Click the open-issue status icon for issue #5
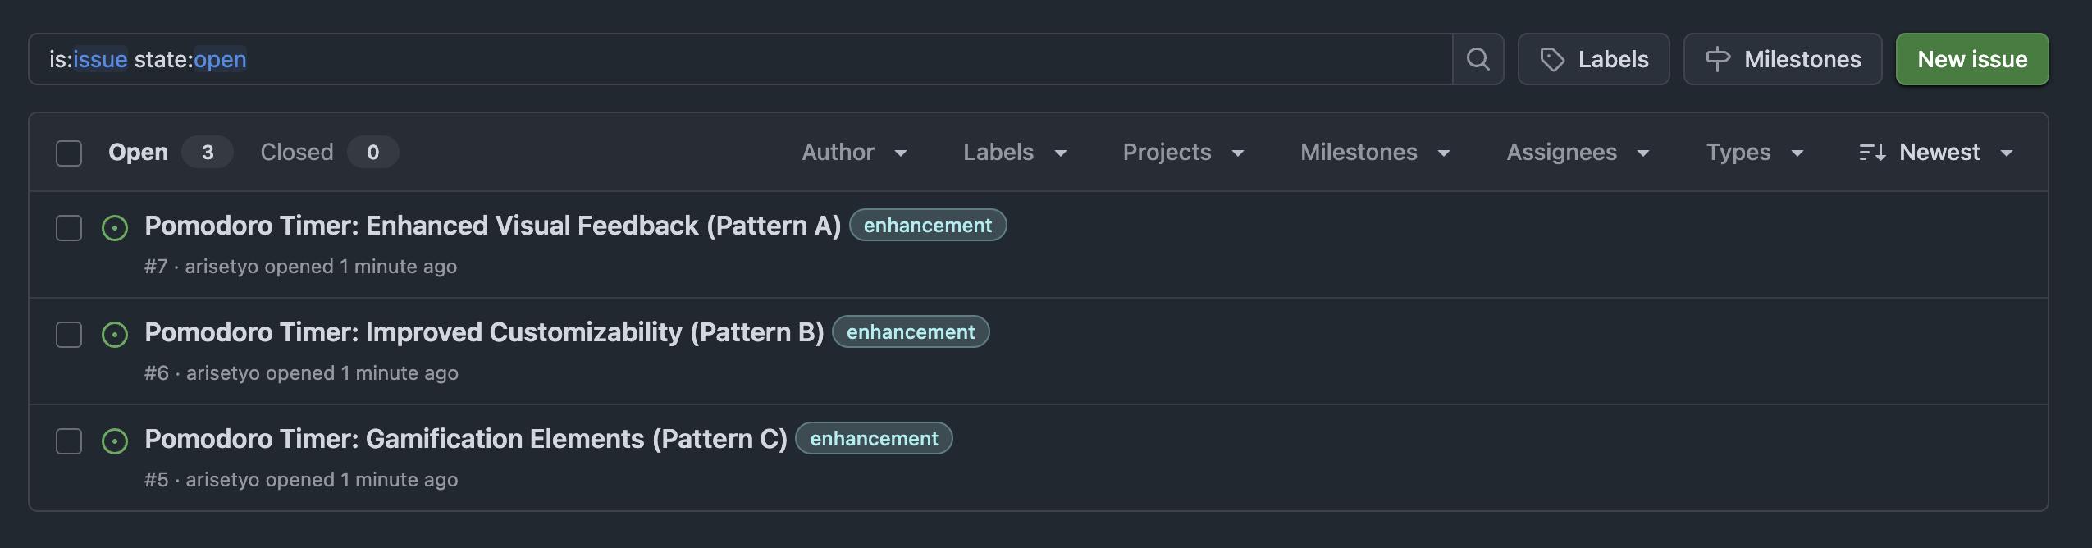This screenshot has width=2092, height=548. click(x=115, y=441)
